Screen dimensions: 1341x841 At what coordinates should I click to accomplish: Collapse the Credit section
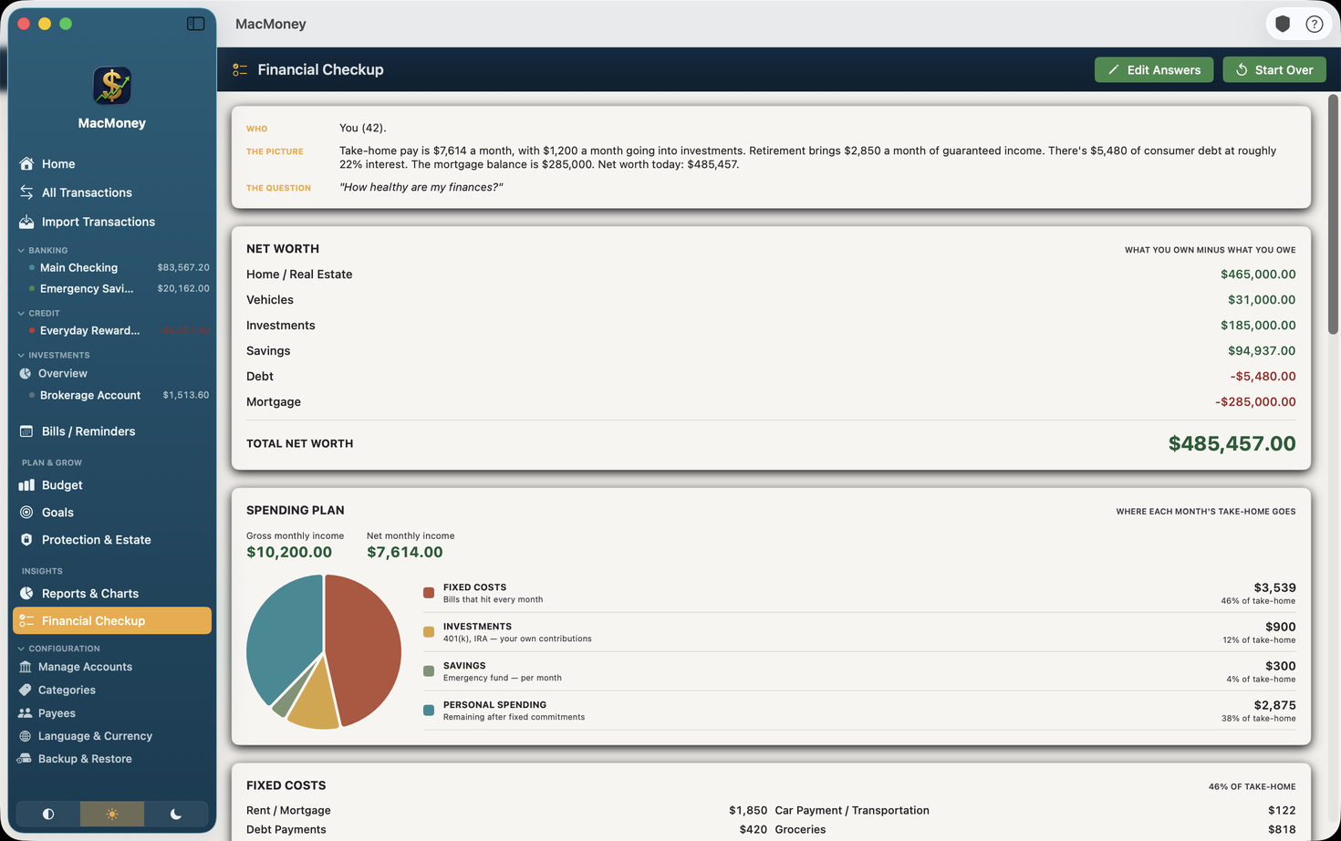pyautogui.click(x=21, y=313)
